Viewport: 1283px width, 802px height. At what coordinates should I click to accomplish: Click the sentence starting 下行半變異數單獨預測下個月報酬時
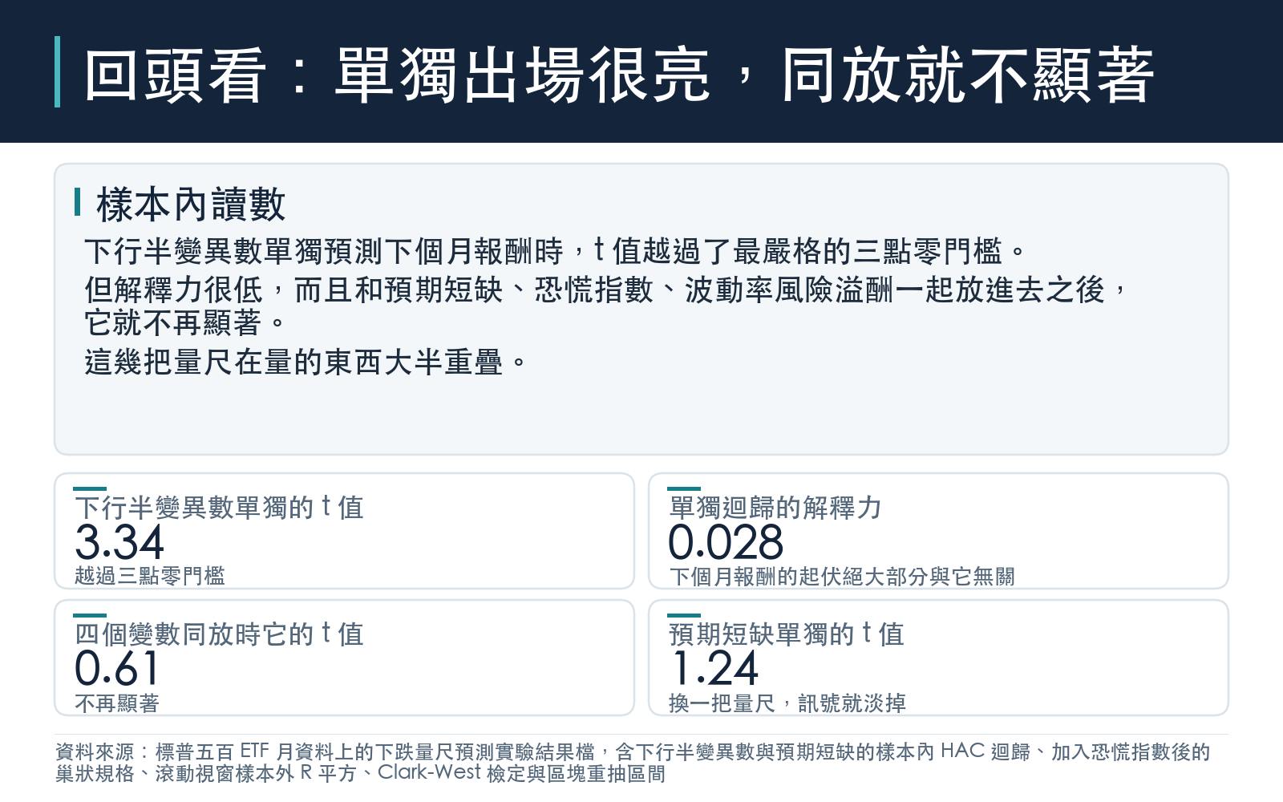coord(555,251)
